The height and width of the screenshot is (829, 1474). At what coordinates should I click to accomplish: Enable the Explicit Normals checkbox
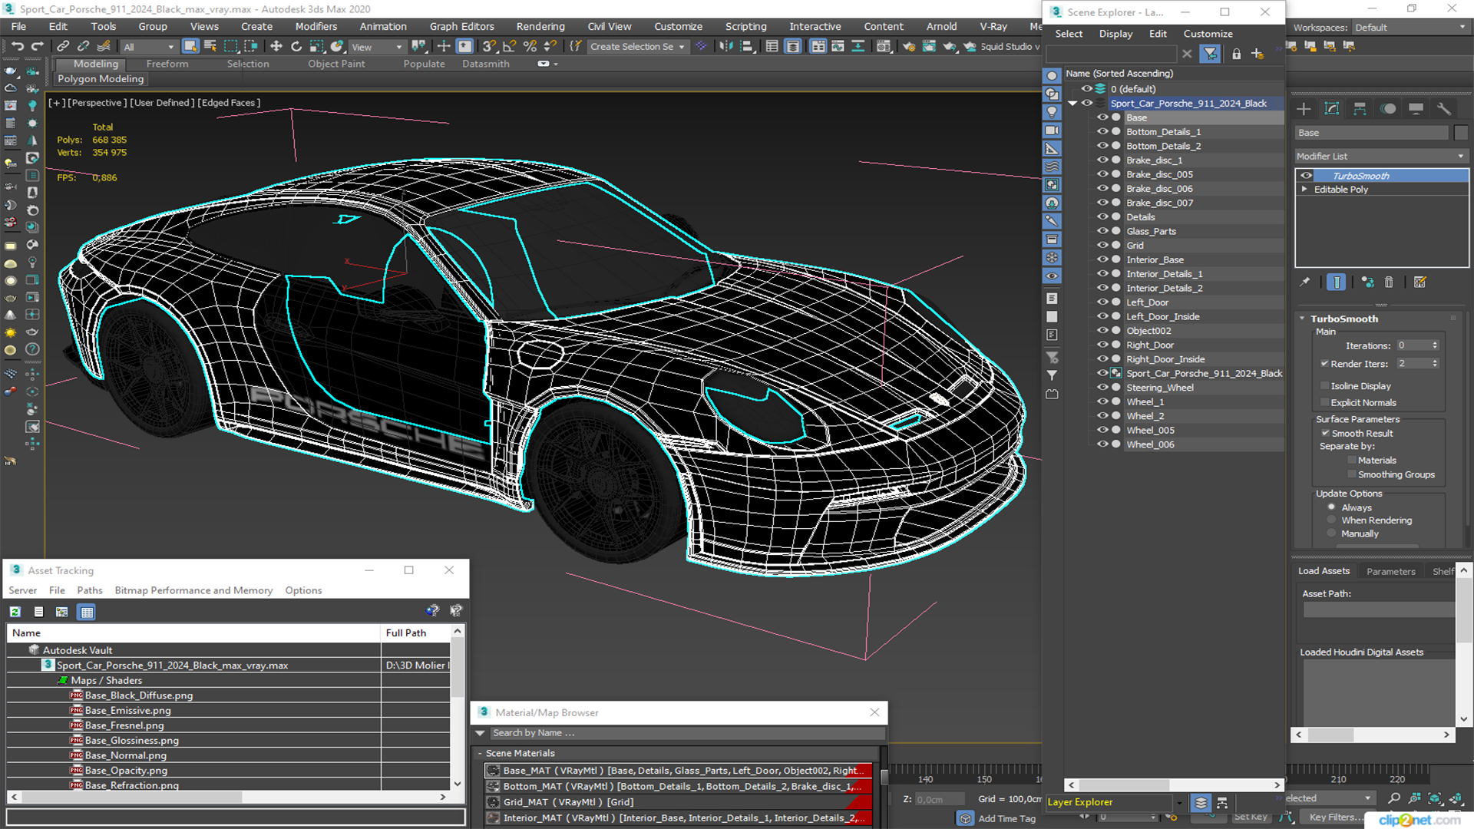coord(1324,403)
